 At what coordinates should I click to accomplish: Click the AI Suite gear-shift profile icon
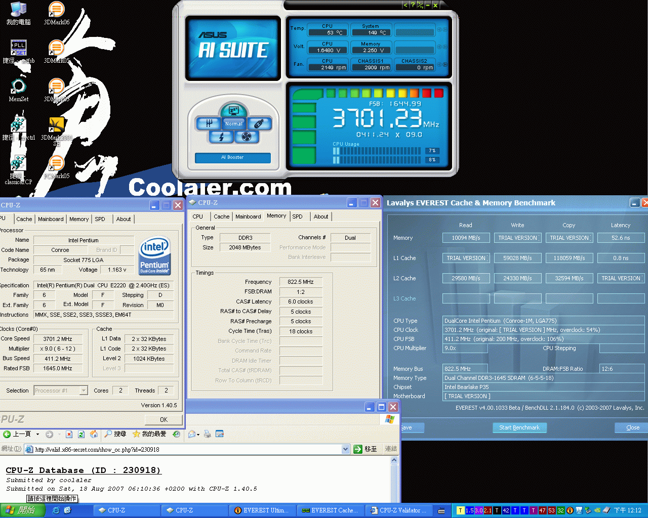point(209,123)
